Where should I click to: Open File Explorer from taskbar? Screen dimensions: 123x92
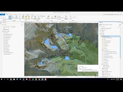11,79
